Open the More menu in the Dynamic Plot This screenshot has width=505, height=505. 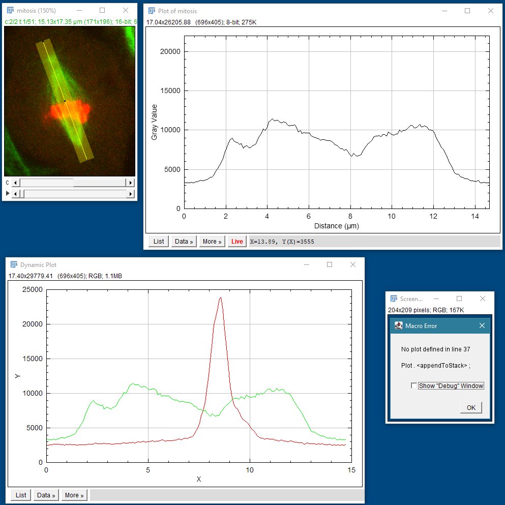(x=74, y=495)
